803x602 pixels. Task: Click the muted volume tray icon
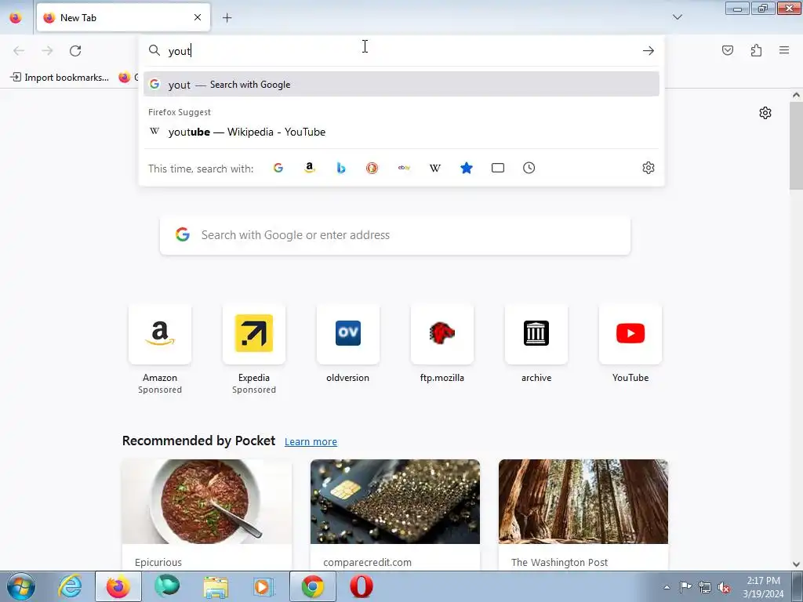pyautogui.click(x=724, y=587)
